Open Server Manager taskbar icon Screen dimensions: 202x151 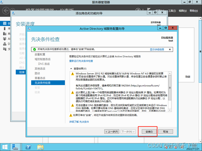[x=15, y=147]
